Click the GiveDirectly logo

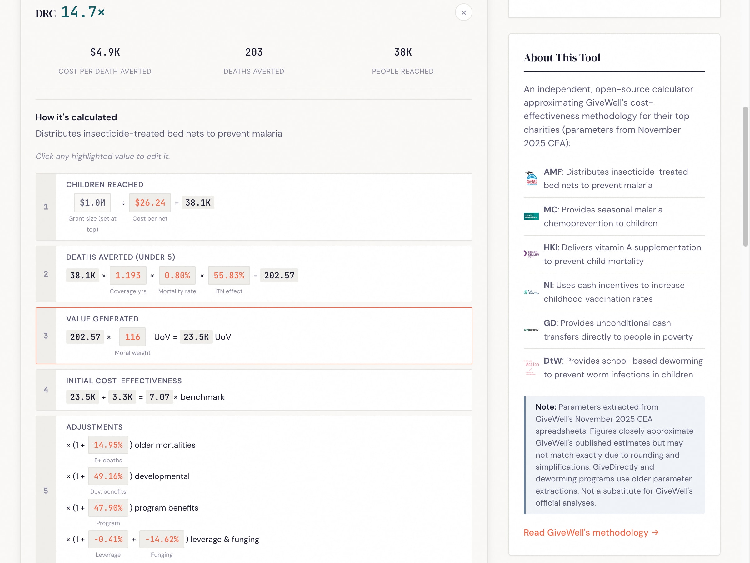pos(531,330)
